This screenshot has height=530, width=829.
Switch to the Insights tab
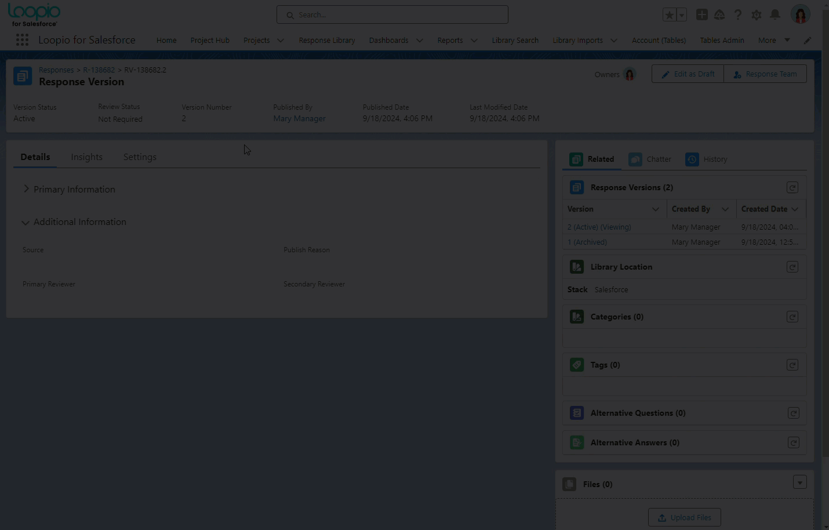tap(87, 157)
